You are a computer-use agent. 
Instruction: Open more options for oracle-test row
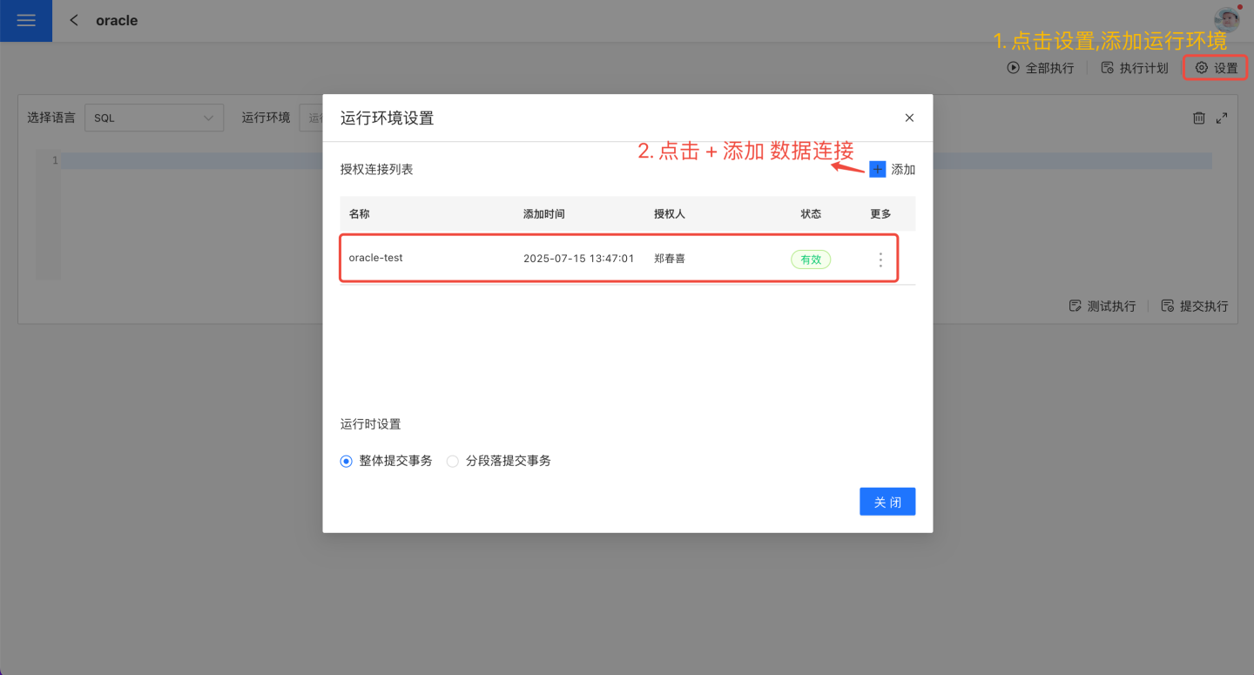(880, 260)
